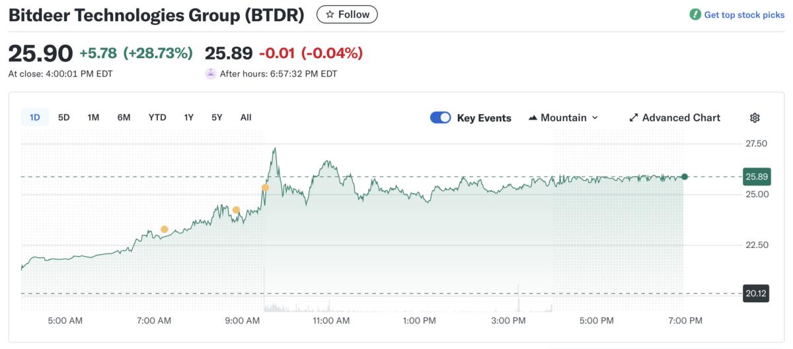The image size is (793, 349).
Task: Click the after hours moon icon
Action: pyautogui.click(x=210, y=74)
